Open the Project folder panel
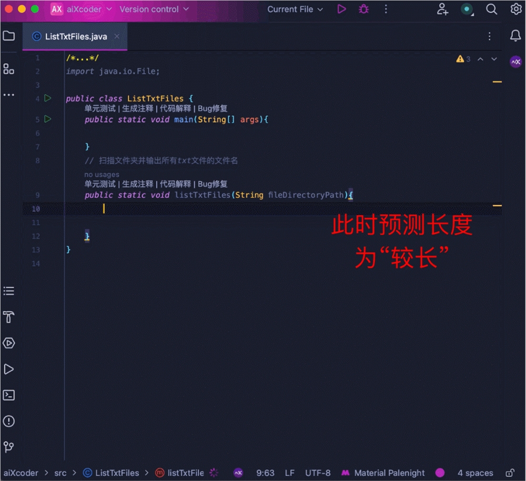 tap(8, 36)
